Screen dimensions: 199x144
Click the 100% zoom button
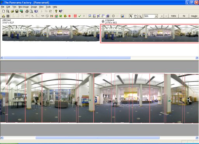(x=173, y=16)
